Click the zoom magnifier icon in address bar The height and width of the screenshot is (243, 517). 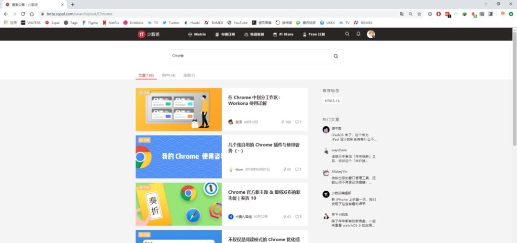click(x=411, y=14)
